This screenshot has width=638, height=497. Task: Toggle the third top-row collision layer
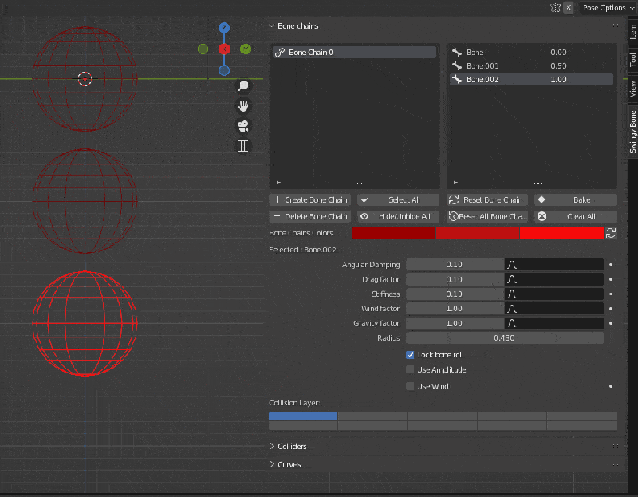click(443, 416)
